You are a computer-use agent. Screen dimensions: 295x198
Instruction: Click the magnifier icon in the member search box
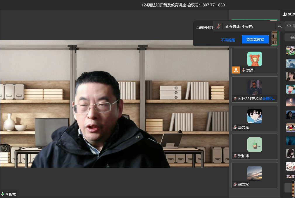click(289, 26)
